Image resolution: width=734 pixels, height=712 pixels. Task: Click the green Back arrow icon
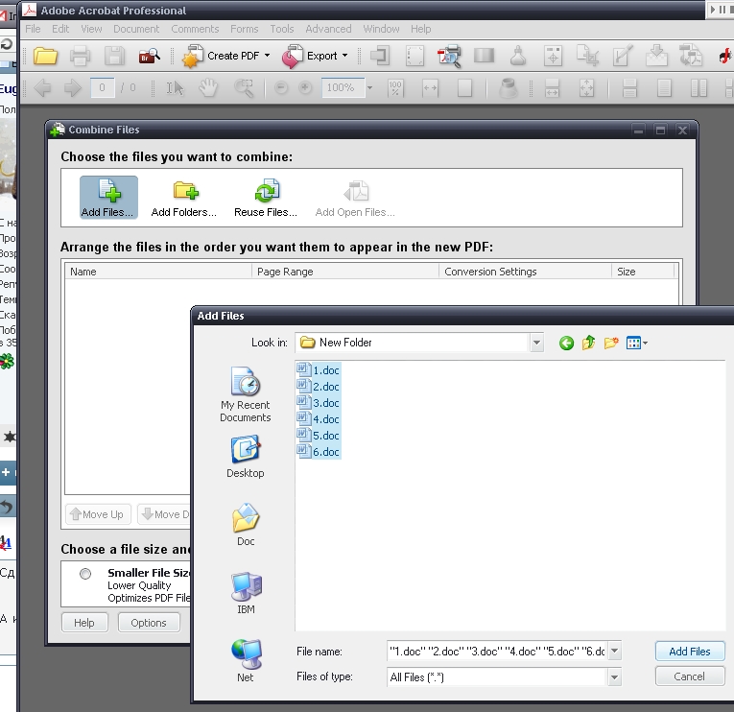[566, 344]
